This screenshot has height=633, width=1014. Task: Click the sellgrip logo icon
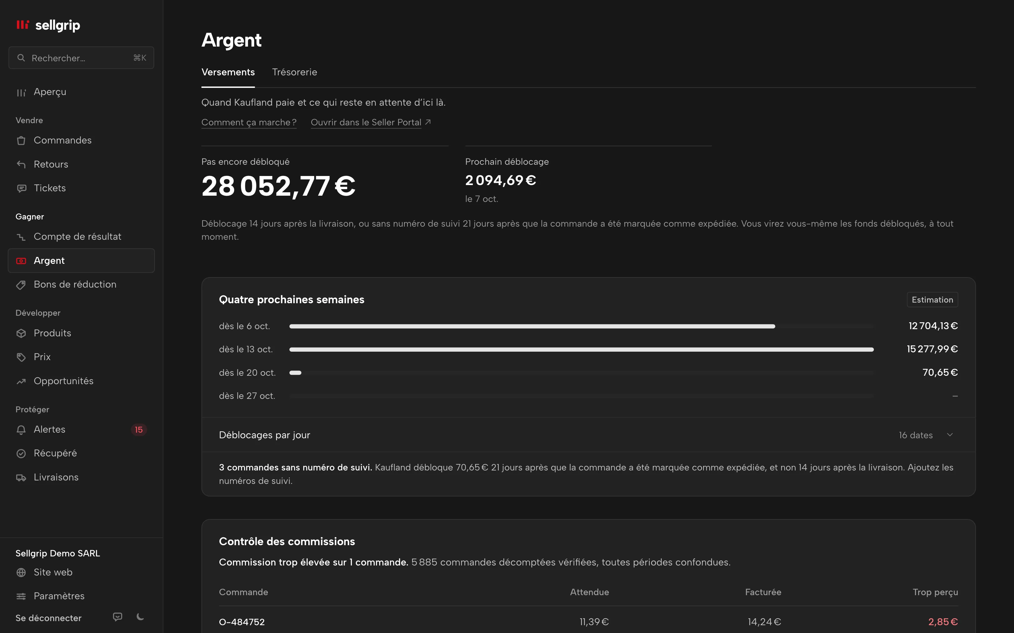[23, 25]
